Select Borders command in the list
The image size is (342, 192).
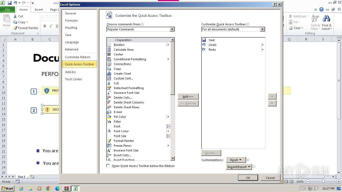point(138,45)
